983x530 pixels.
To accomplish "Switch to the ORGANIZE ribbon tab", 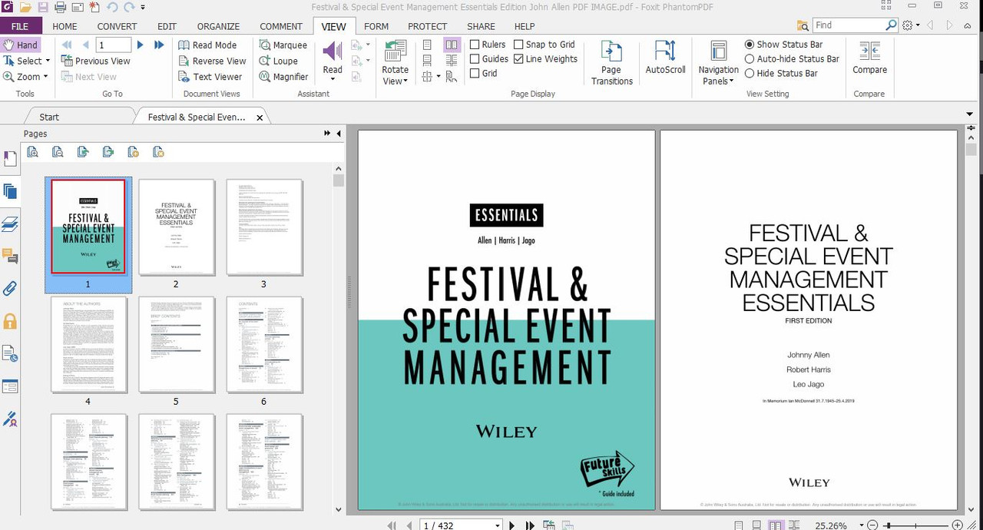I will pyautogui.click(x=218, y=26).
